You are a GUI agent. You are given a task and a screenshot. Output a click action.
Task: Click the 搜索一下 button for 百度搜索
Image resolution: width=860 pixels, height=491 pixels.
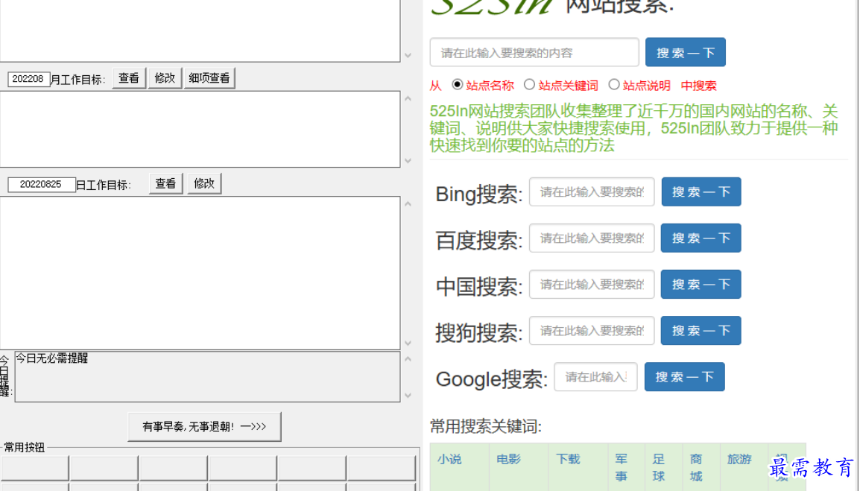(x=701, y=238)
